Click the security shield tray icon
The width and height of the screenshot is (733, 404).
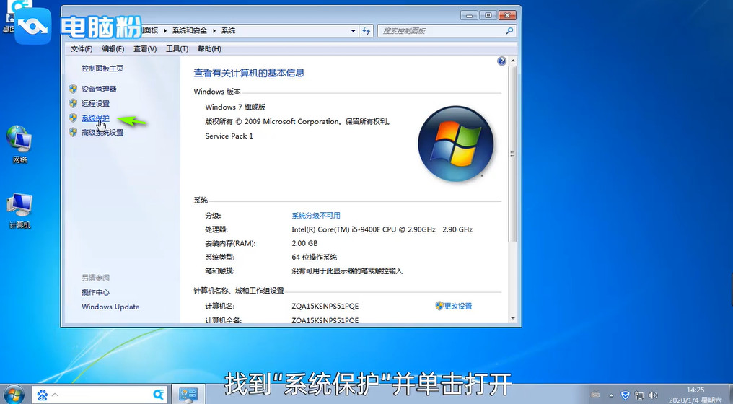626,395
